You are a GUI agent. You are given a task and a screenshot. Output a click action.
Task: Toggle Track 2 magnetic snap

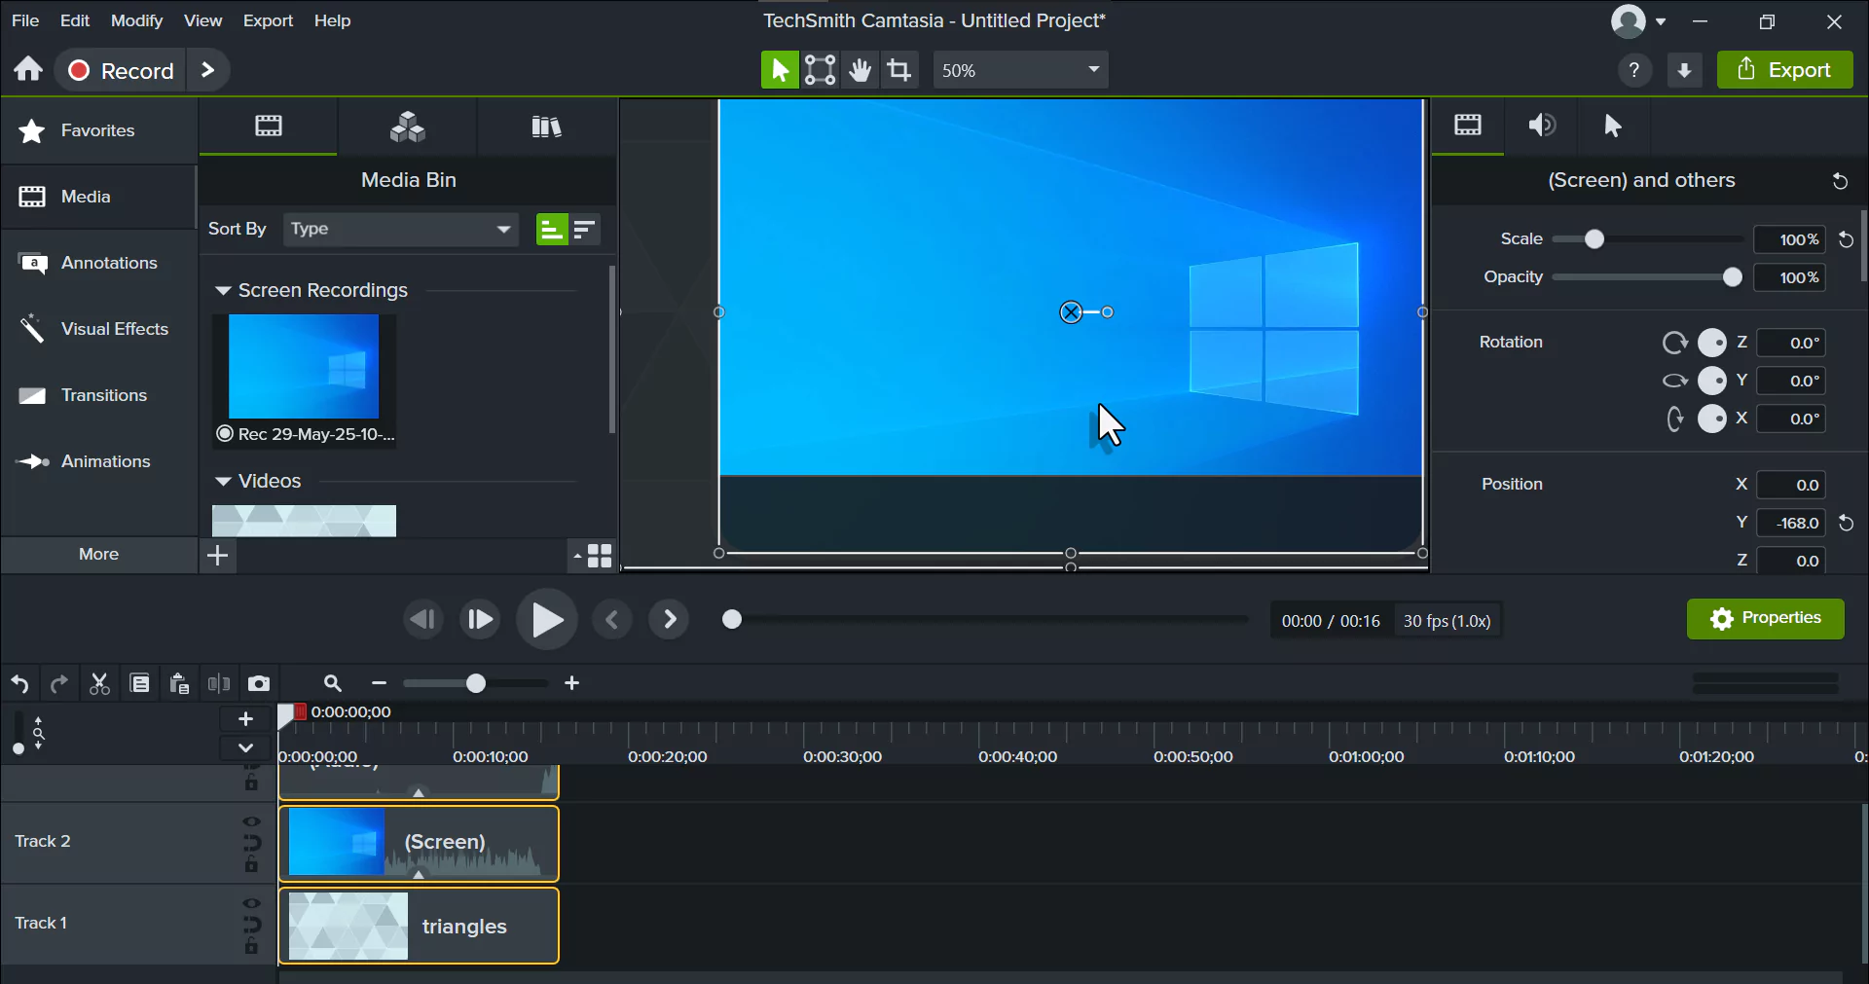[252, 843]
